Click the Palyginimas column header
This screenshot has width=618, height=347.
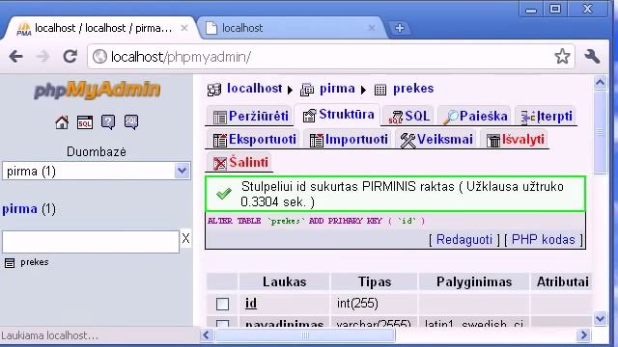pos(474,281)
